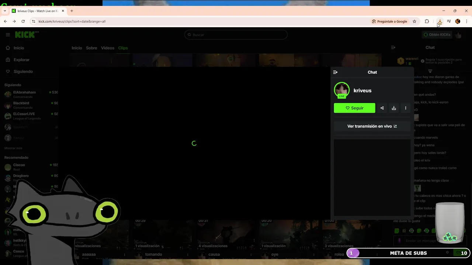Open the 00:20 clip thumbnail
The image size is (472, 265).
coord(289,235)
